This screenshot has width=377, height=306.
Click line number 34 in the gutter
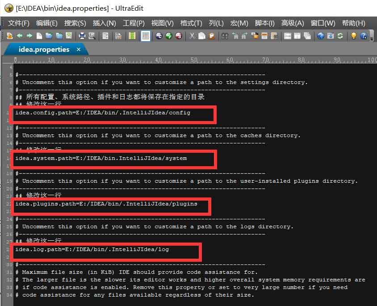[x=9, y=295]
